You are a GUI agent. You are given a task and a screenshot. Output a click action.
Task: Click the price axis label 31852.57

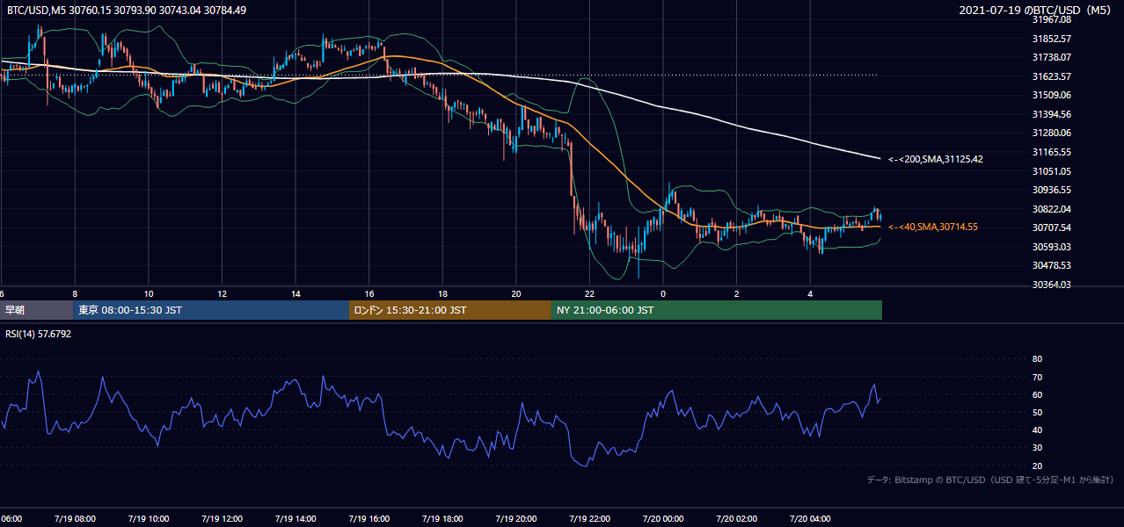coord(1053,39)
